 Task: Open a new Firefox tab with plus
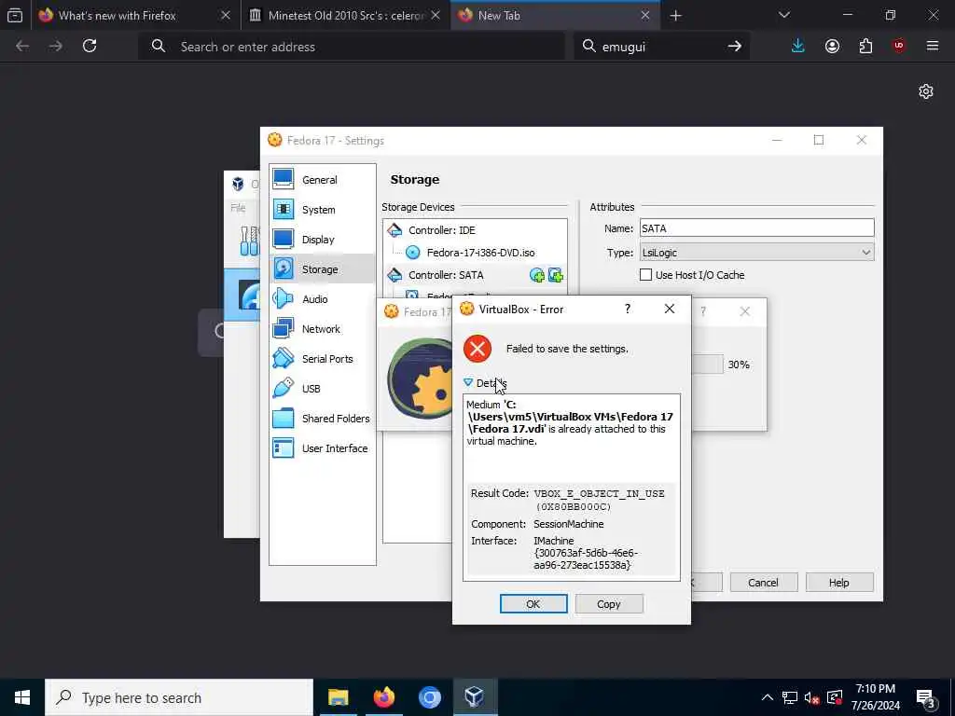tap(675, 16)
